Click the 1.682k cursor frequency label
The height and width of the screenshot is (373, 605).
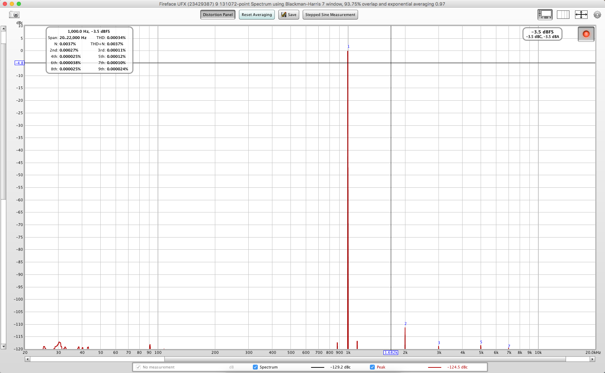pos(391,352)
